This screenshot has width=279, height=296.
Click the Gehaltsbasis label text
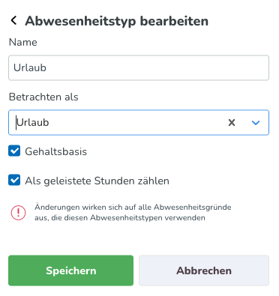click(x=56, y=151)
